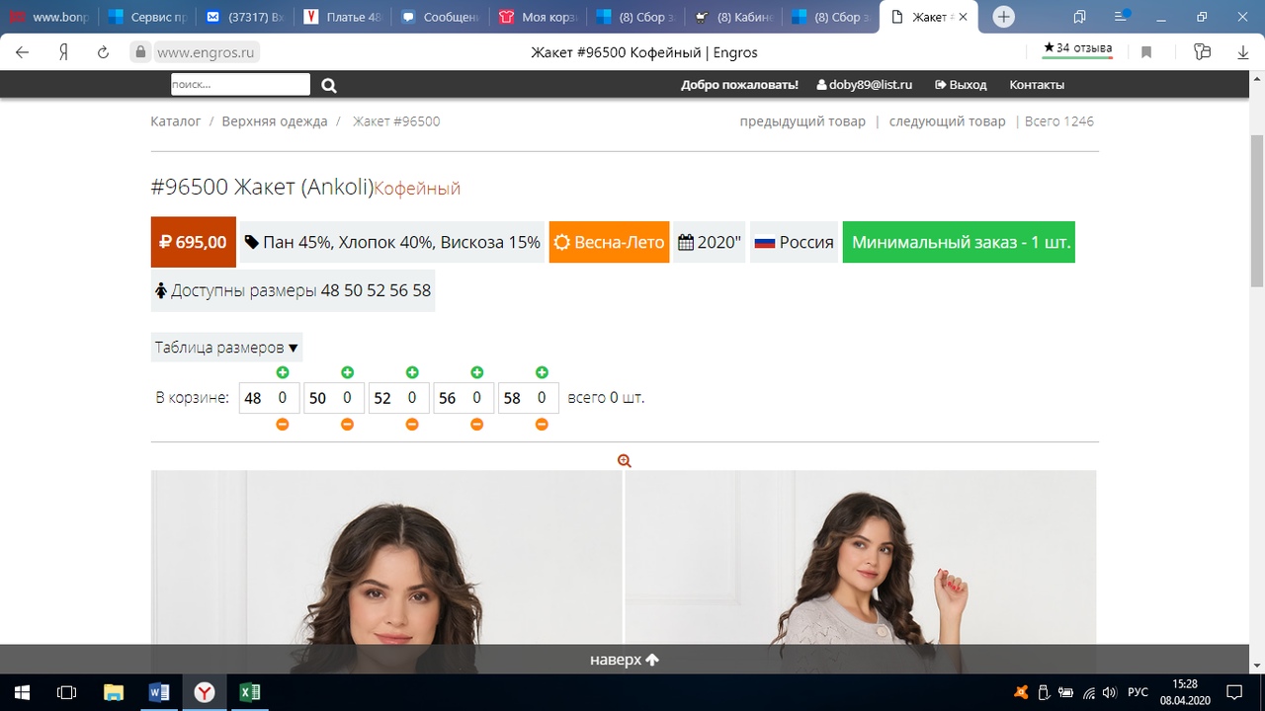
Task: Open the browser downloads icon
Action: 1243,52
